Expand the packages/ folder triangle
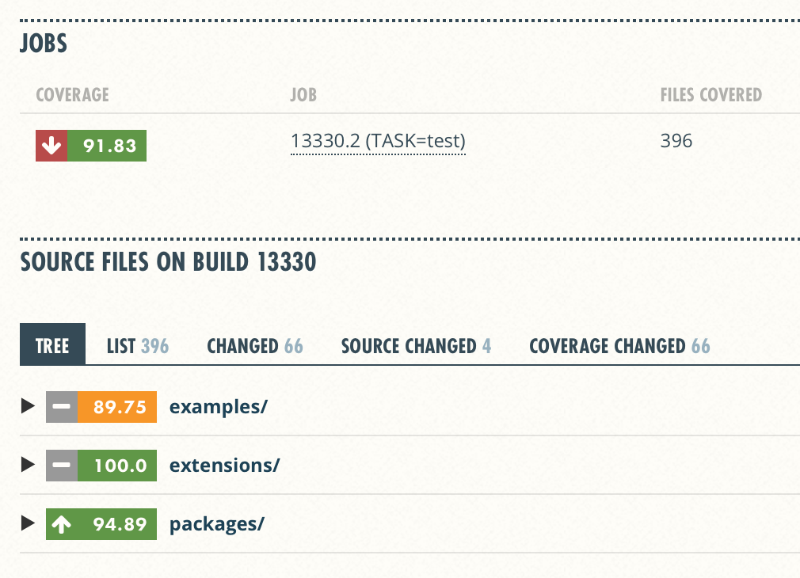Viewport: 800px width, 578px height. [x=28, y=523]
